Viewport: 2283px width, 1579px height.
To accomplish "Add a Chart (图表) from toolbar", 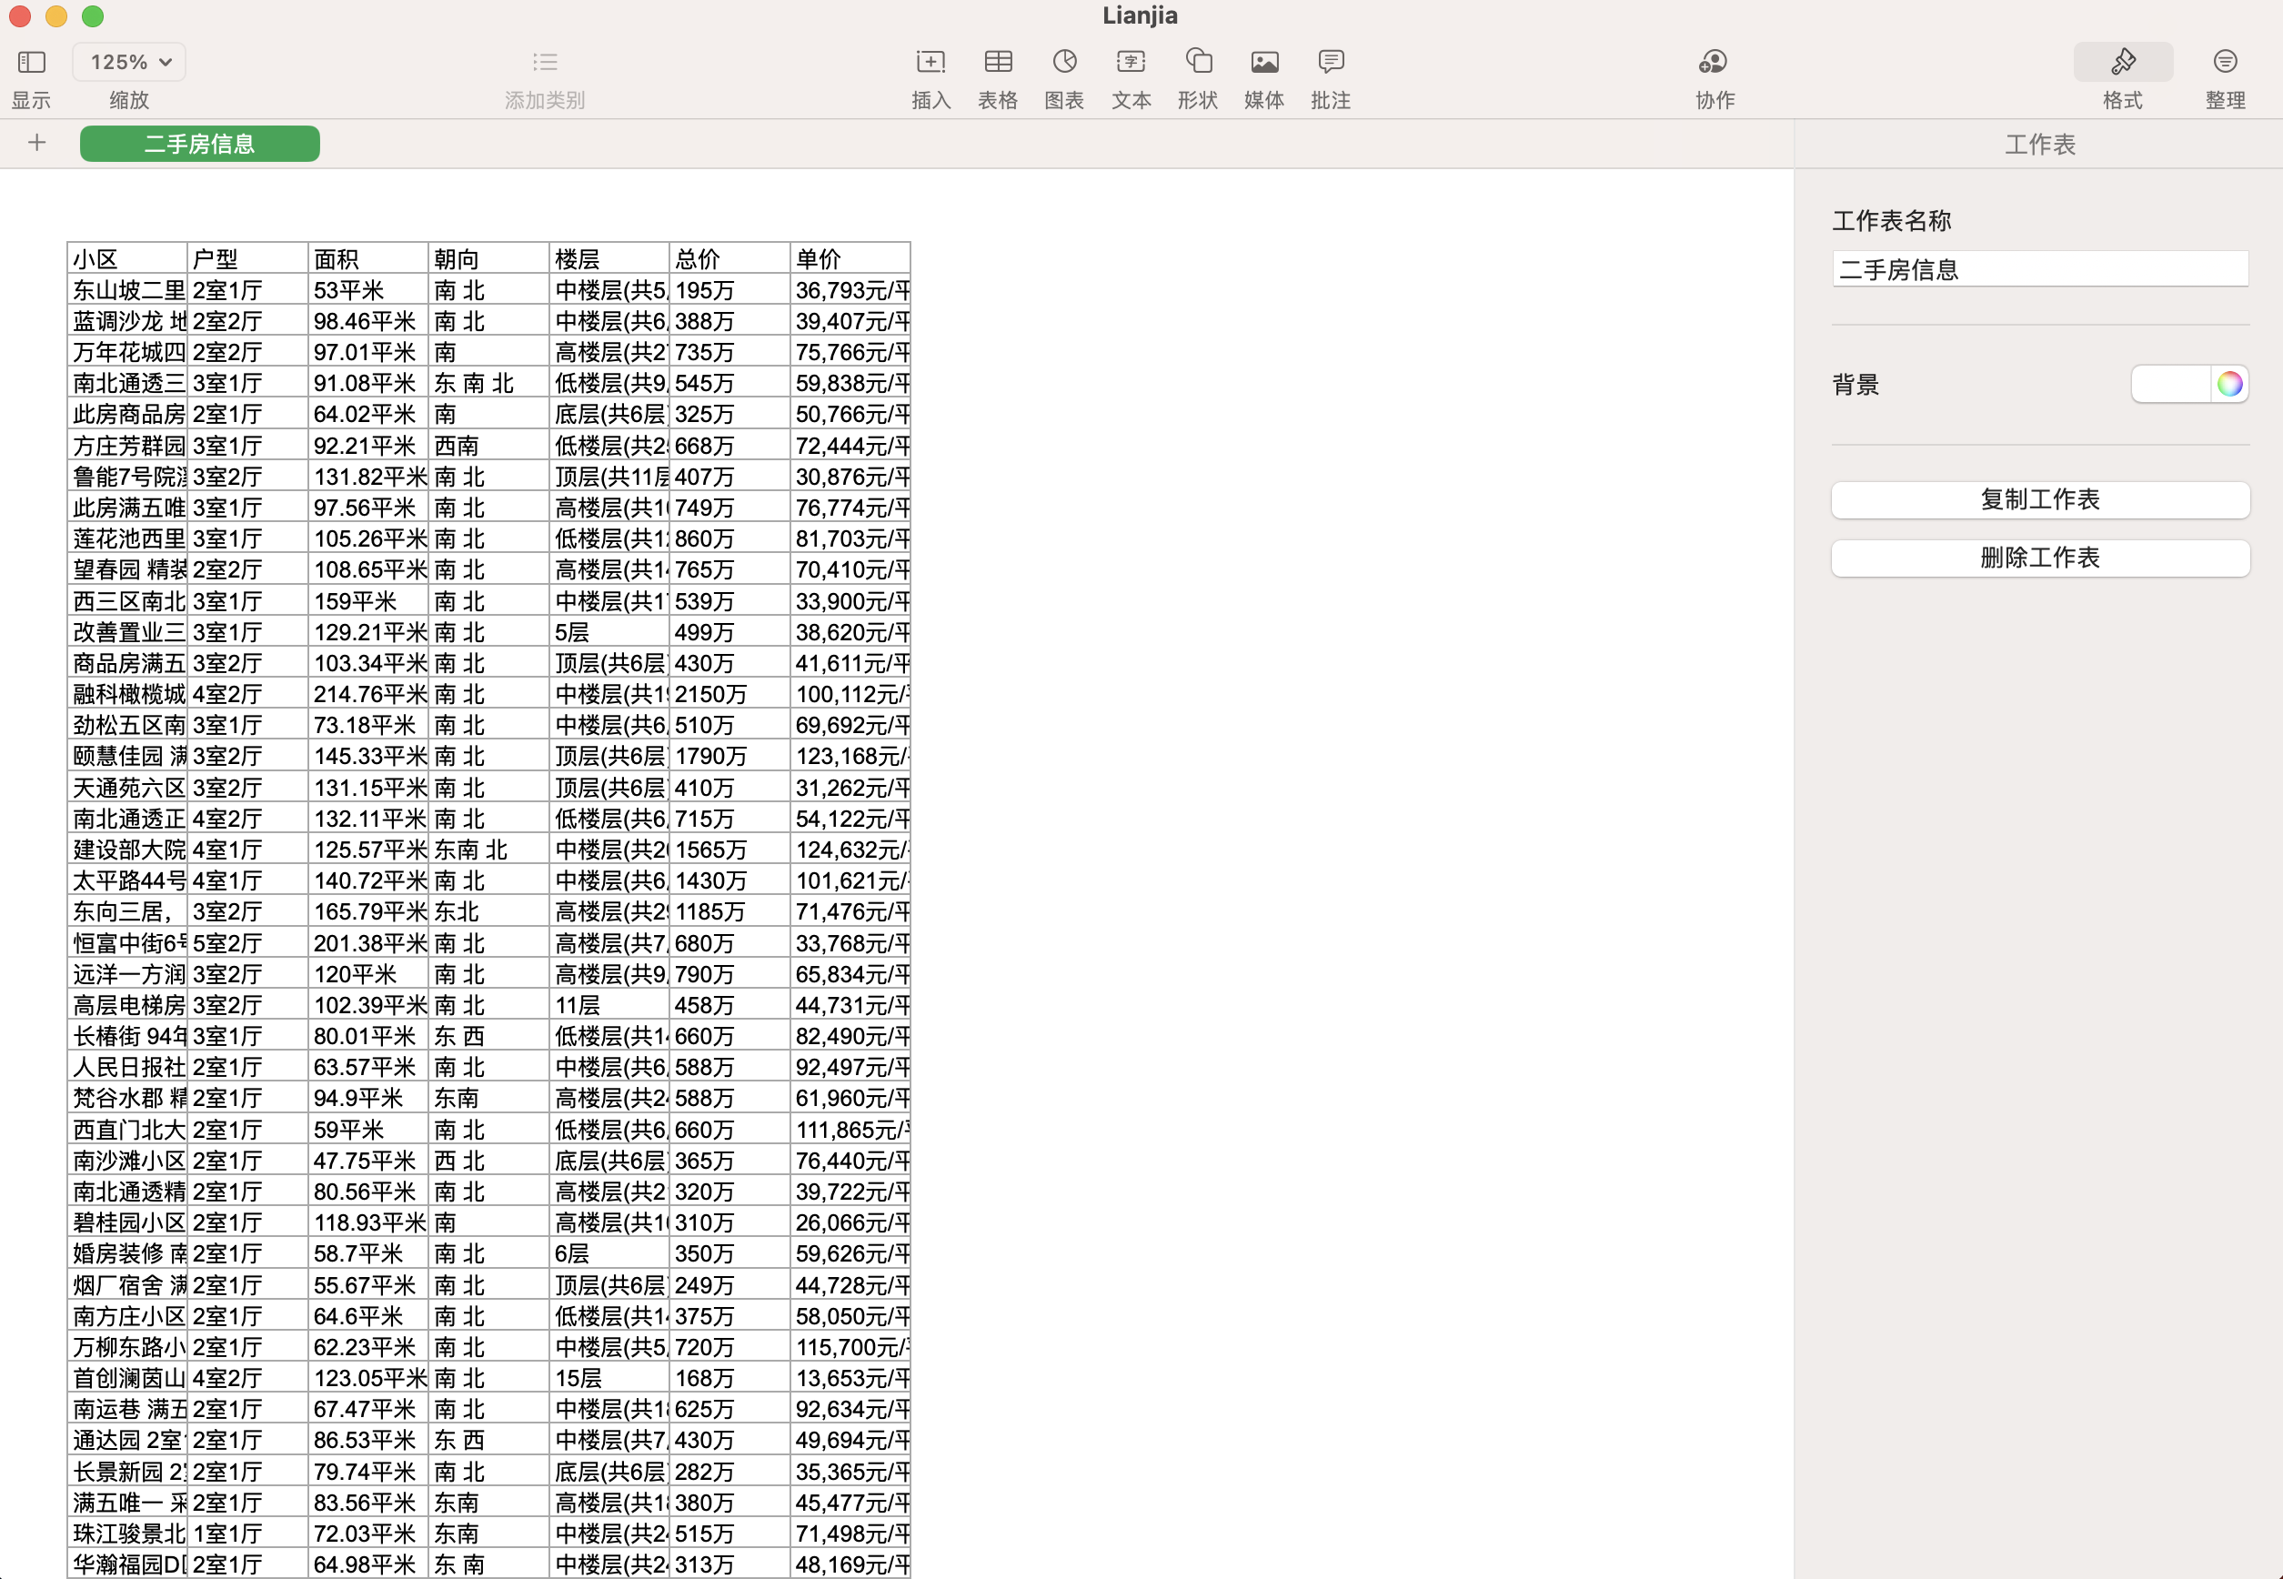I will coord(1064,63).
